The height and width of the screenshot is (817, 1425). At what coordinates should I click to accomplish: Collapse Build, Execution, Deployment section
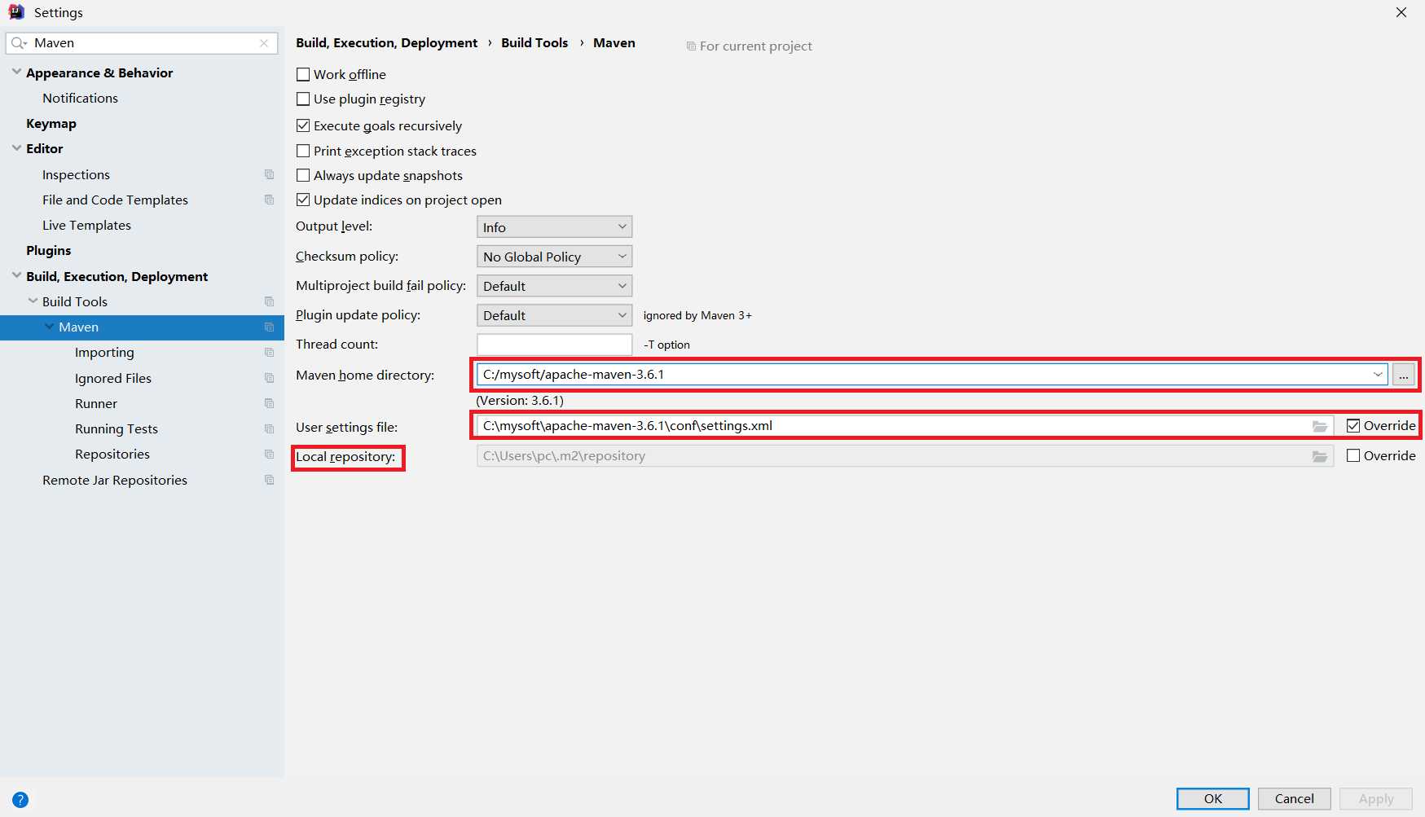[x=16, y=275]
